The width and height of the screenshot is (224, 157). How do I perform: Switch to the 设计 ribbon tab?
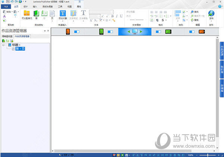(25, 7)
